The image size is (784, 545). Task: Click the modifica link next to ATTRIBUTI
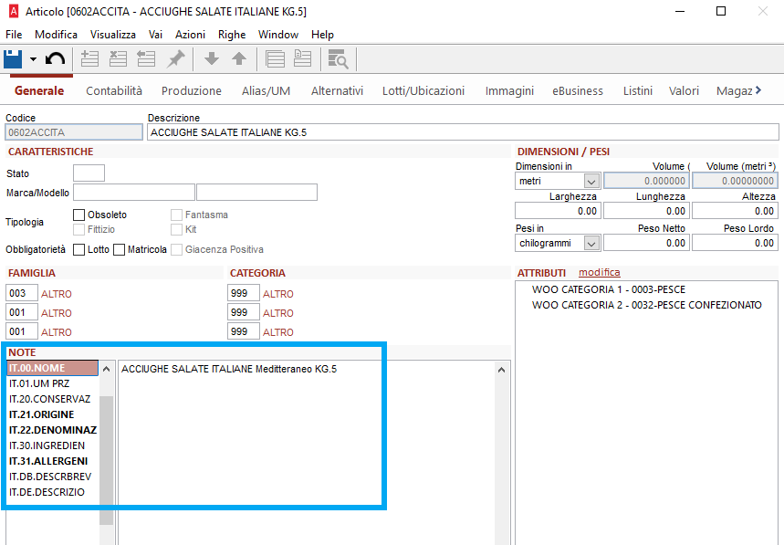(x=599, y=272)
